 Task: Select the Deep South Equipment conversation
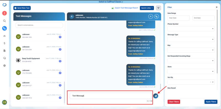pos(39,60)
